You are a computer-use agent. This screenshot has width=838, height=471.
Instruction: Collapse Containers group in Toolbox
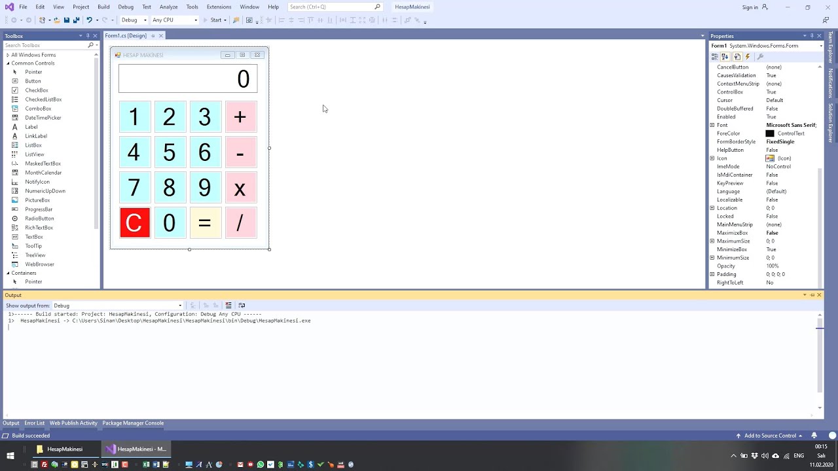tap(8, 273)
